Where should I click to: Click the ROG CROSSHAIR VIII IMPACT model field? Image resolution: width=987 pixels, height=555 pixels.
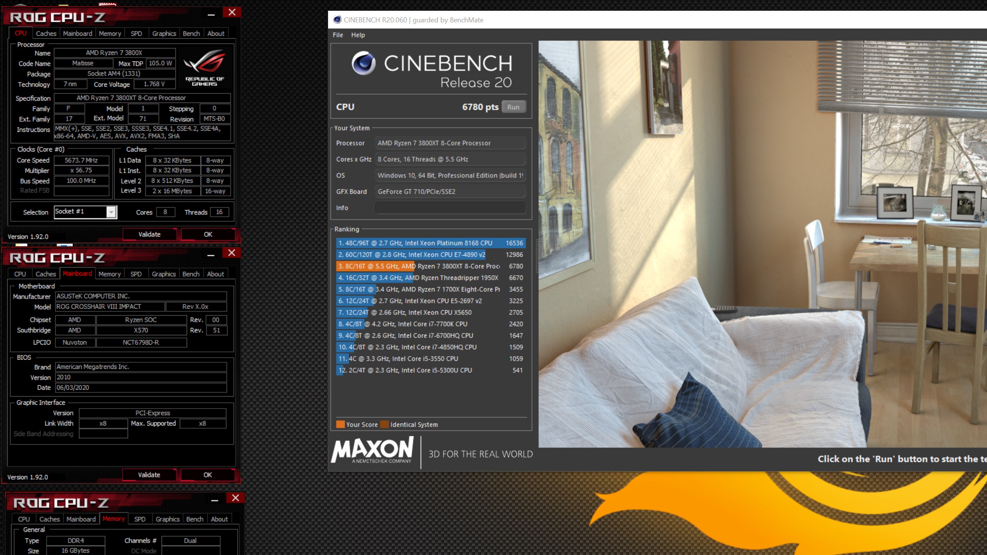point(110,307)
